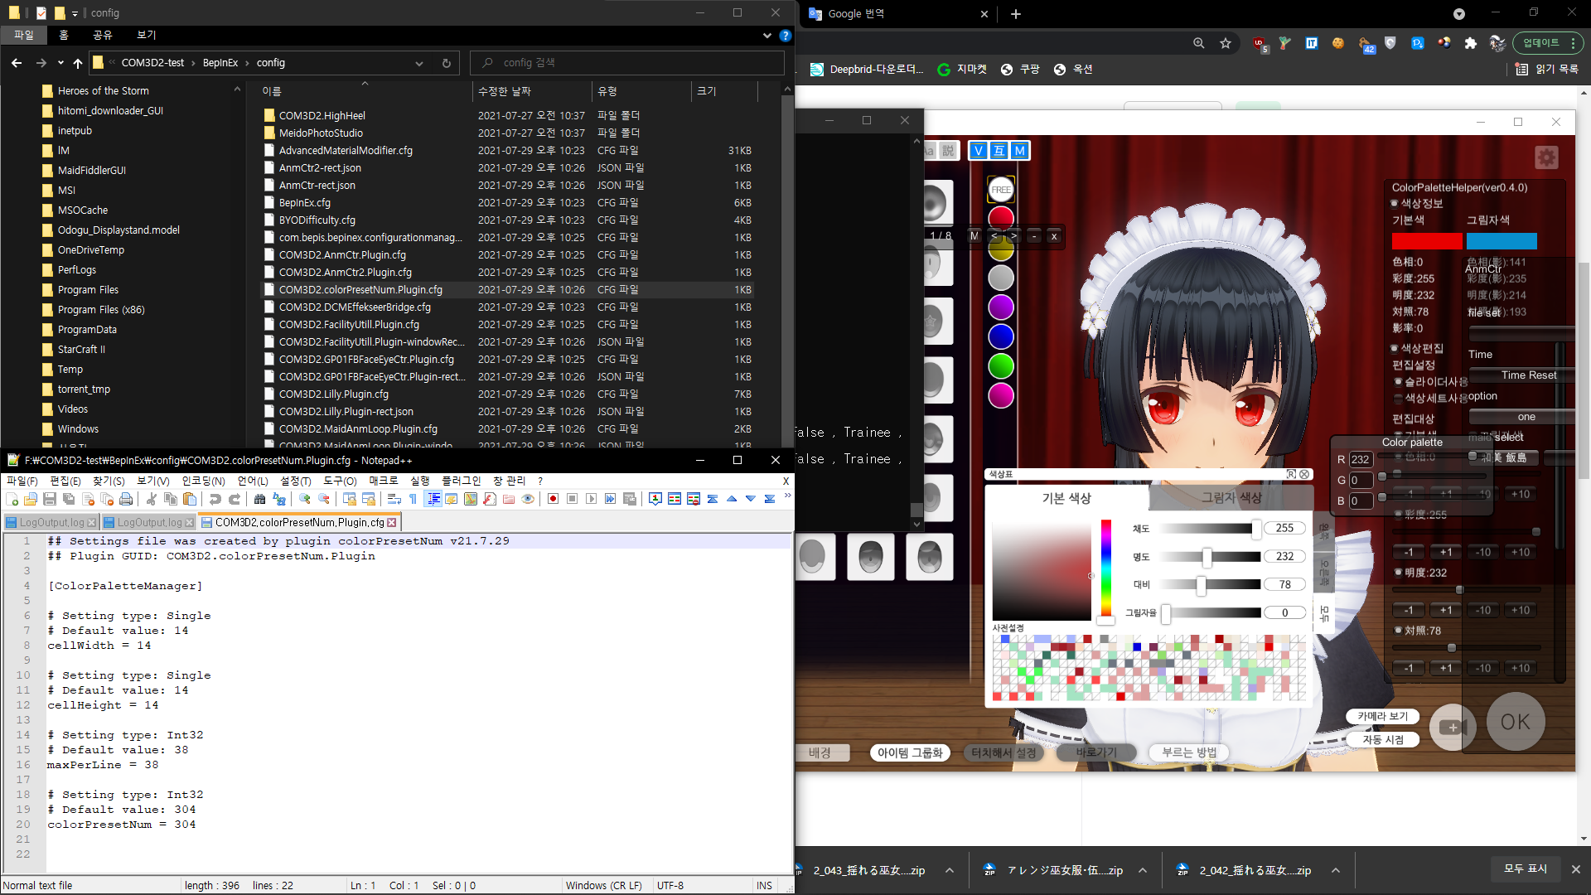
Task: Go up one folder in Explorer
Action: pyautogui.click(x=78, y=63)
